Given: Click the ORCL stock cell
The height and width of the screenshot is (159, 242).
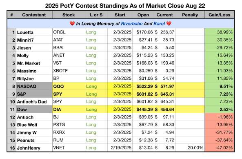Looking at the screenshot, I should click(69, 32).
